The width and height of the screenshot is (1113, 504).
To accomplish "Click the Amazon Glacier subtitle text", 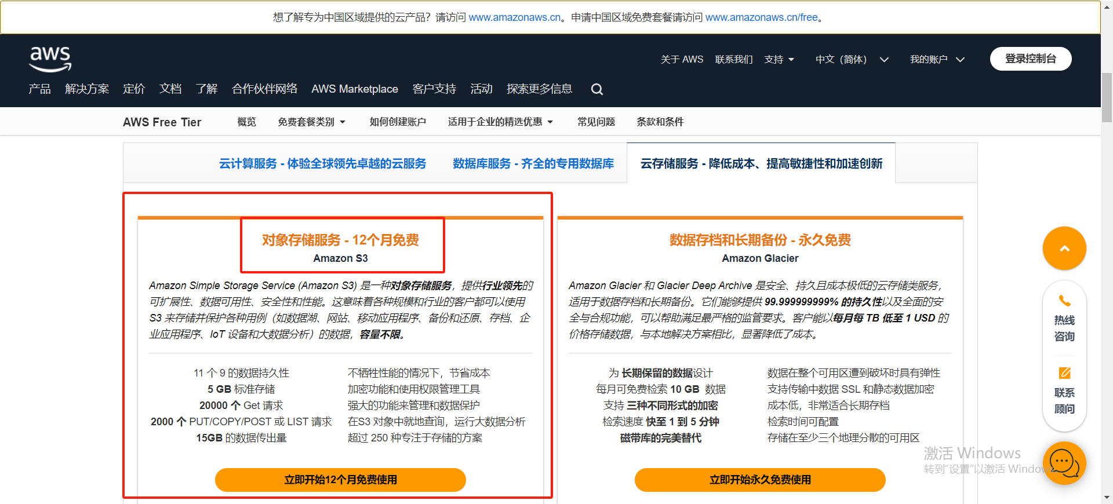I will tap(760, 258).
